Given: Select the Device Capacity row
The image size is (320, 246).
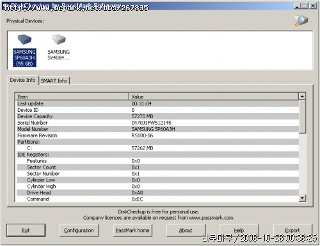Looking at the screenshot, I should click(157, 116).
